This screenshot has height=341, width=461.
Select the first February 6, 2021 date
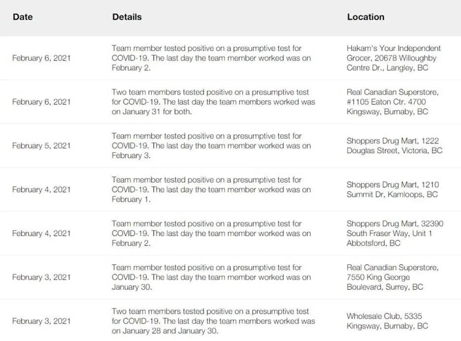[x=41, y=58]
